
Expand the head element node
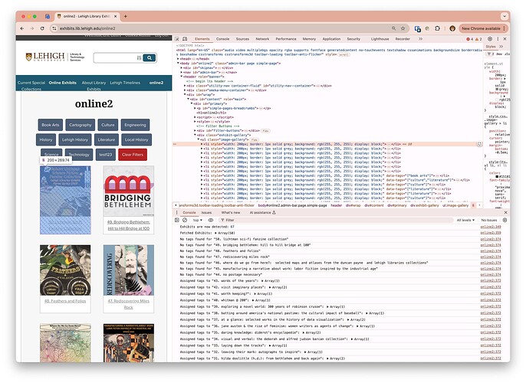pos(178,59)
